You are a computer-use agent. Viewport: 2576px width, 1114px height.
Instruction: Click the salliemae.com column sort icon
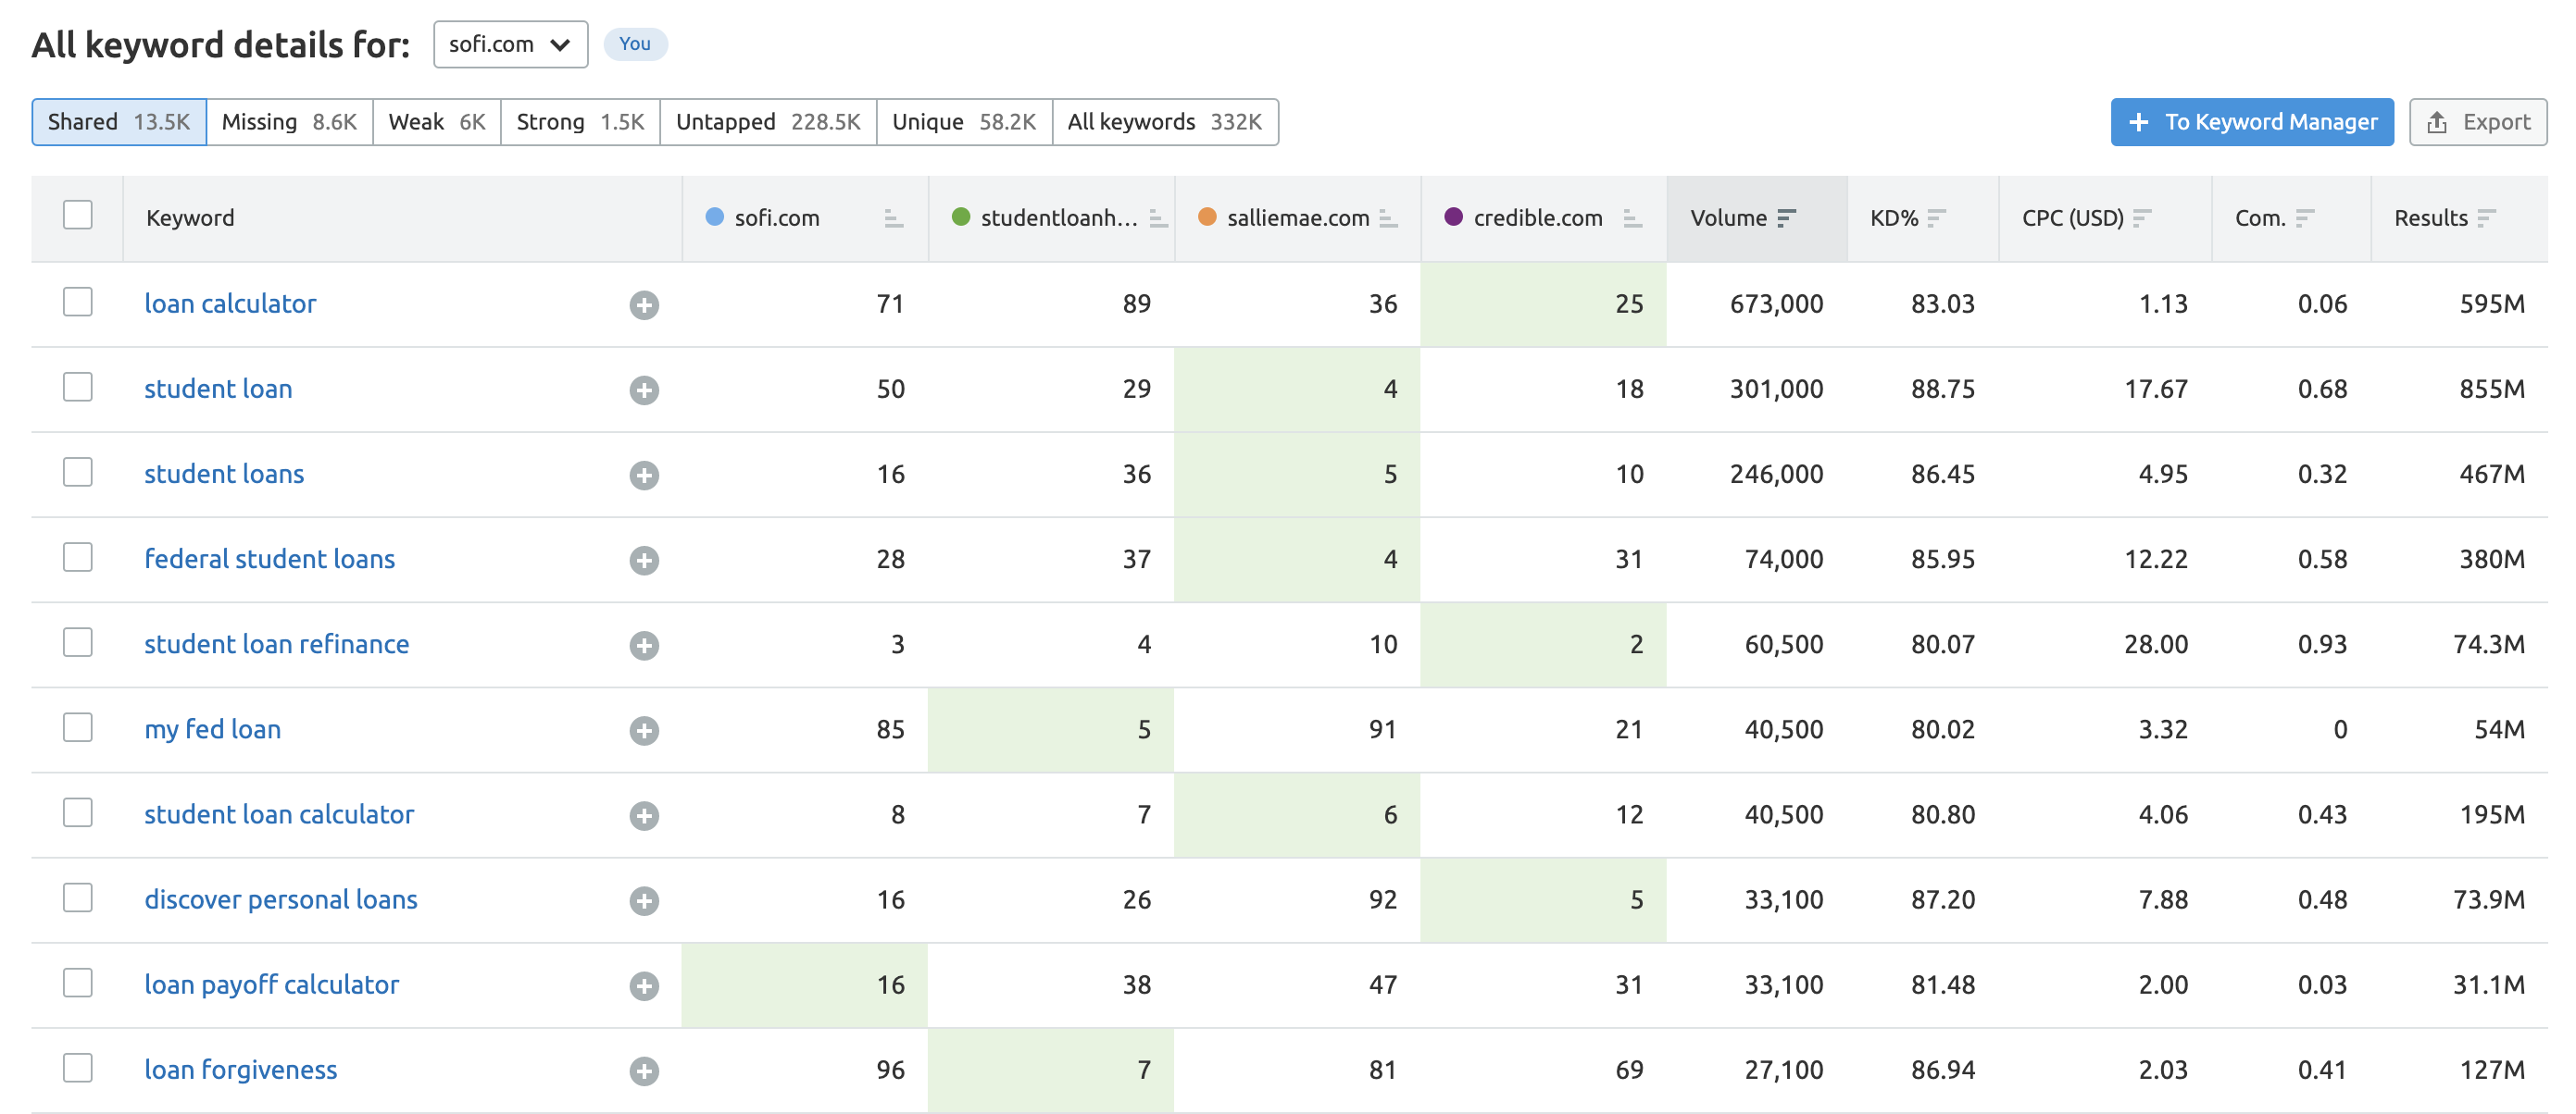click(1394, 218)
